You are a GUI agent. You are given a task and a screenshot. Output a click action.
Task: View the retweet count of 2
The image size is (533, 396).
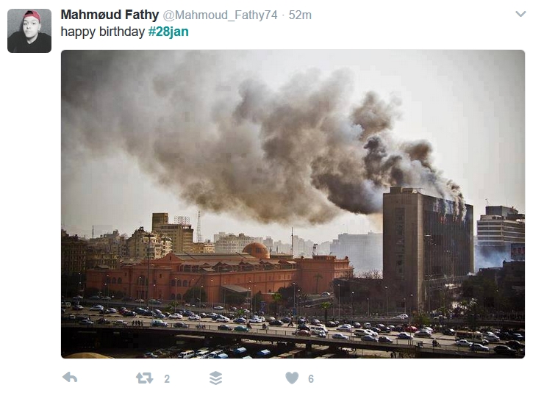click(x=167, y=378)
